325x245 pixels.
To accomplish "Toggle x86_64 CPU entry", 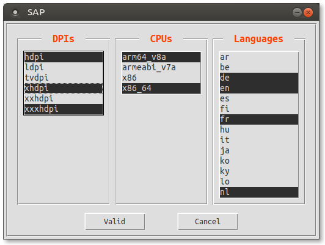I will pos(161,89).
